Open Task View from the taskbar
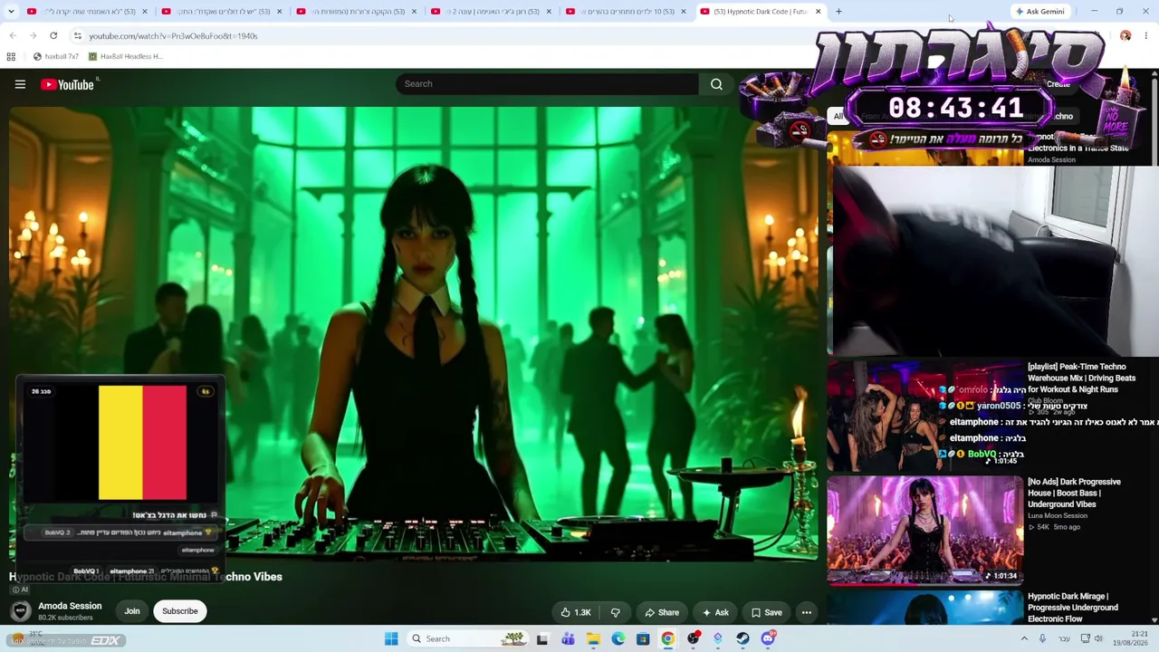This screenshot has width=1159, height=652. coord(542,639)
